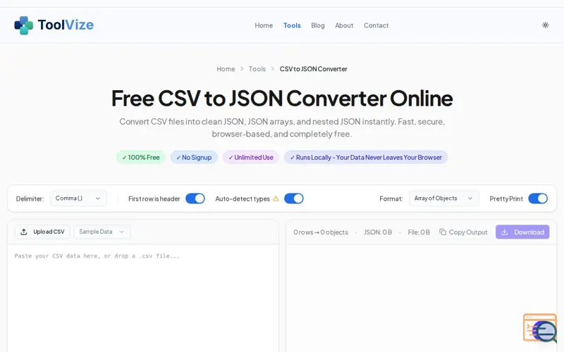The height and width of the screenshot is (352, 564).
Task: Click the 'File: 0 B' status text
Action: (x=419, y=232)
